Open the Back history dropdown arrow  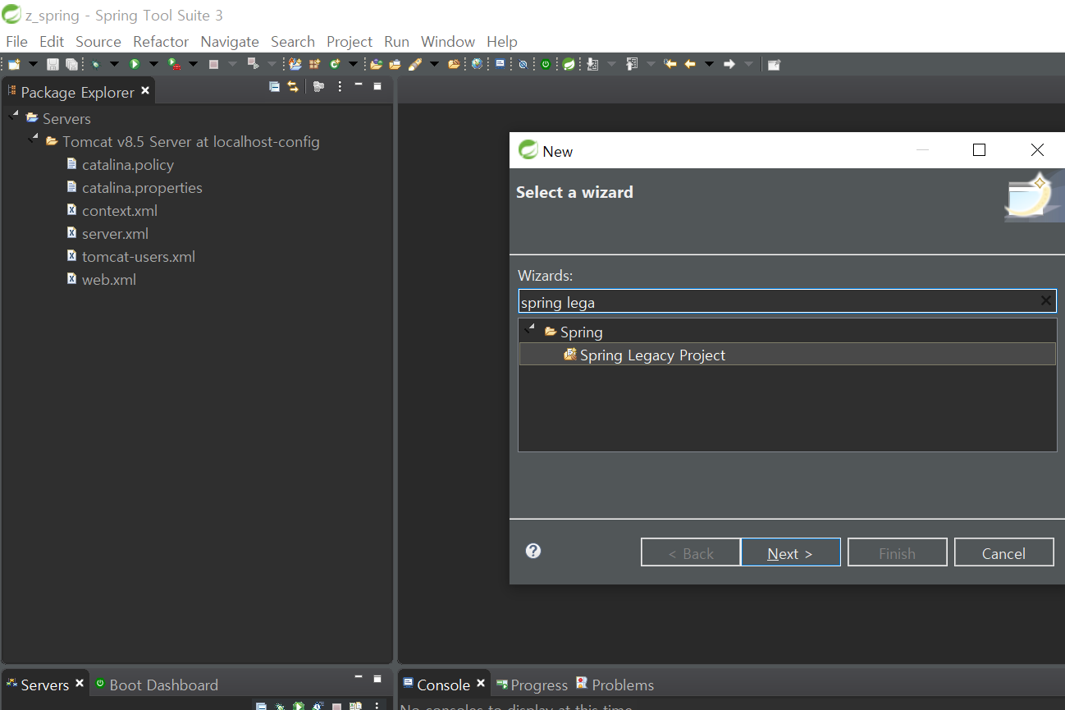tap(709, 64)
